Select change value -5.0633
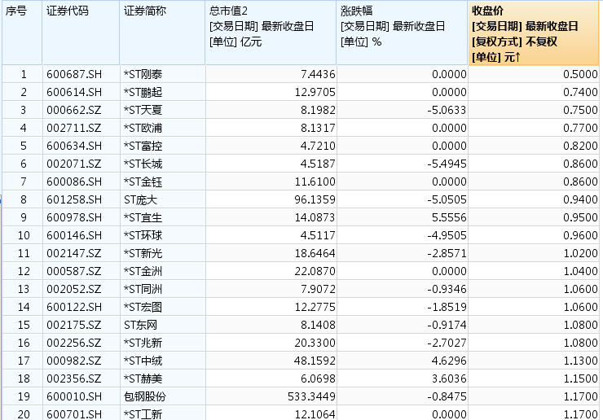The height and width of the screenshot is (420, 603). click(x=447, y=110)
